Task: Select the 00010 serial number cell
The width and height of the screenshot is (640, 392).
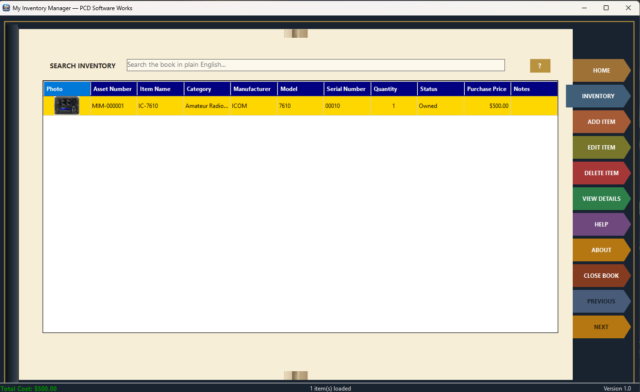Action: coord(348,106)
